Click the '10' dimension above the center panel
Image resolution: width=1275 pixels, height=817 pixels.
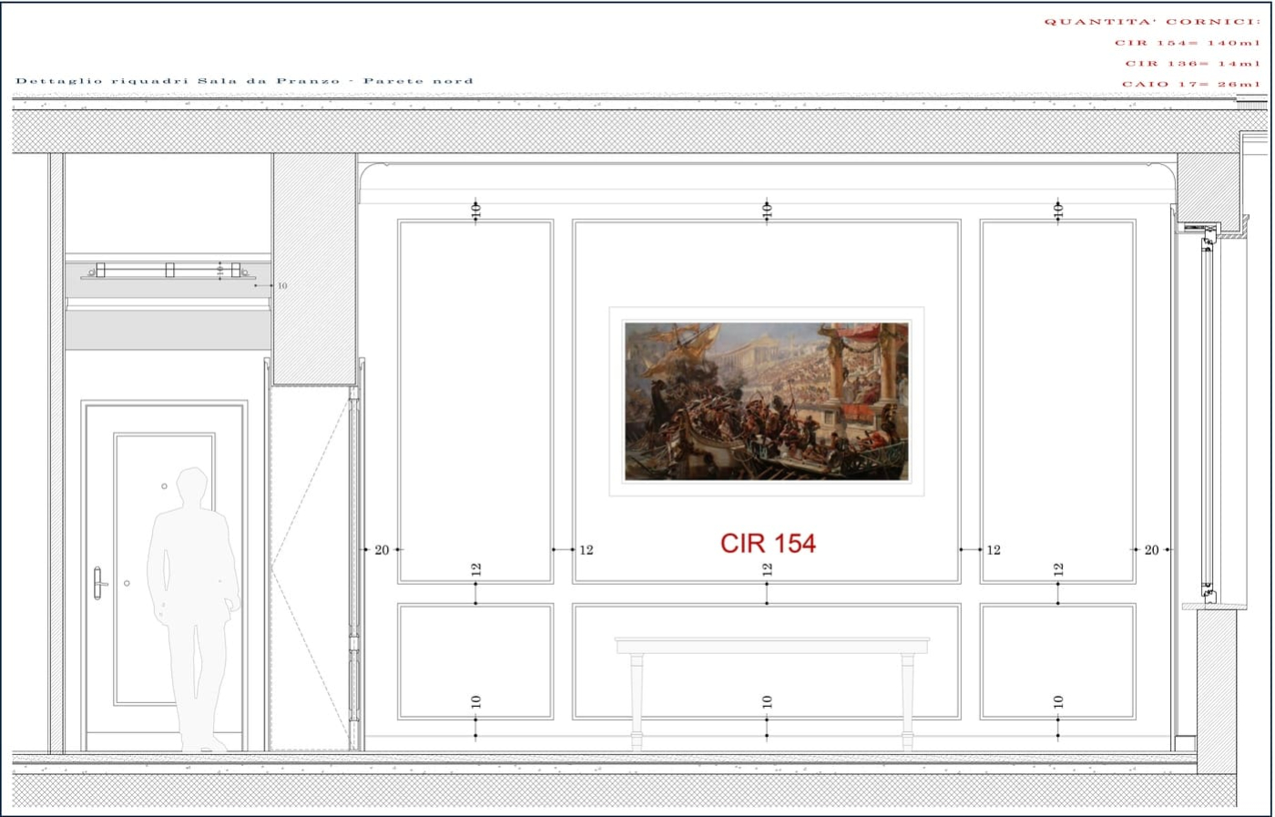[x=767, y=209]
